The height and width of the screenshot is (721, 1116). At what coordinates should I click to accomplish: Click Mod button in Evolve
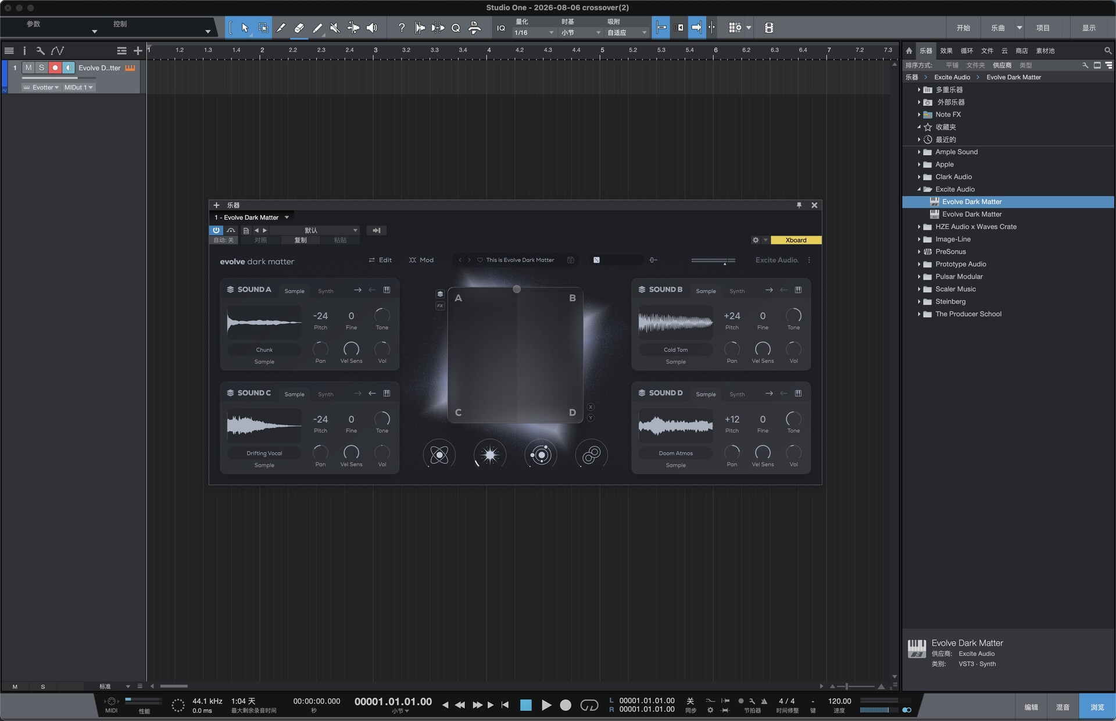[x=421, y=260]
